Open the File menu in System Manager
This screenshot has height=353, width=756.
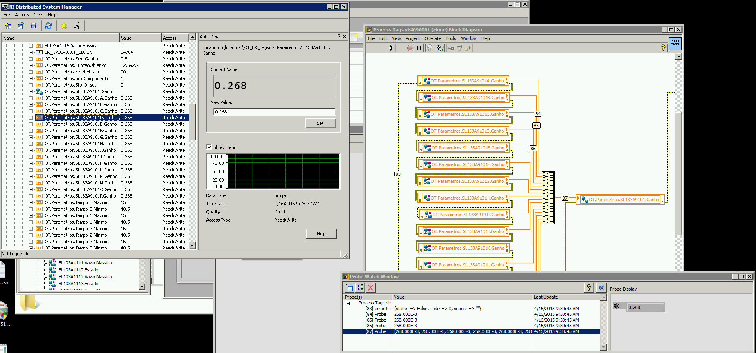pos(7,15)
